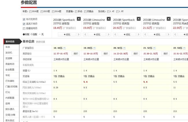This screenshot has width=188, height=122.
Task: Enable 隐藏相同项 option
Action: point(24,29)
